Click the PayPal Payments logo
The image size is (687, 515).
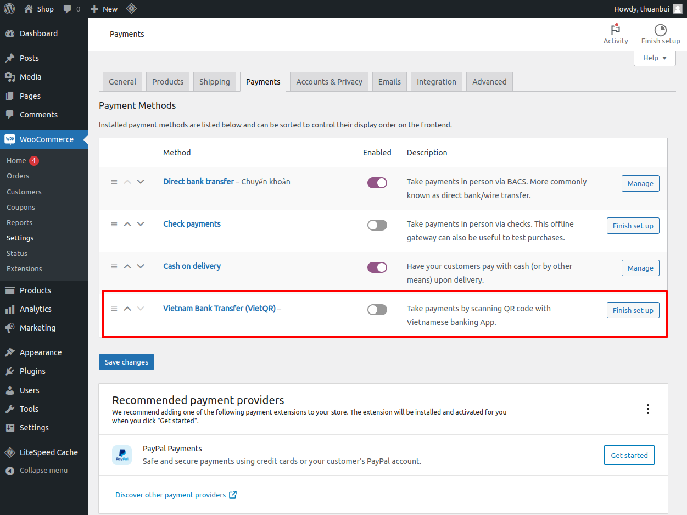click(122, 455)
